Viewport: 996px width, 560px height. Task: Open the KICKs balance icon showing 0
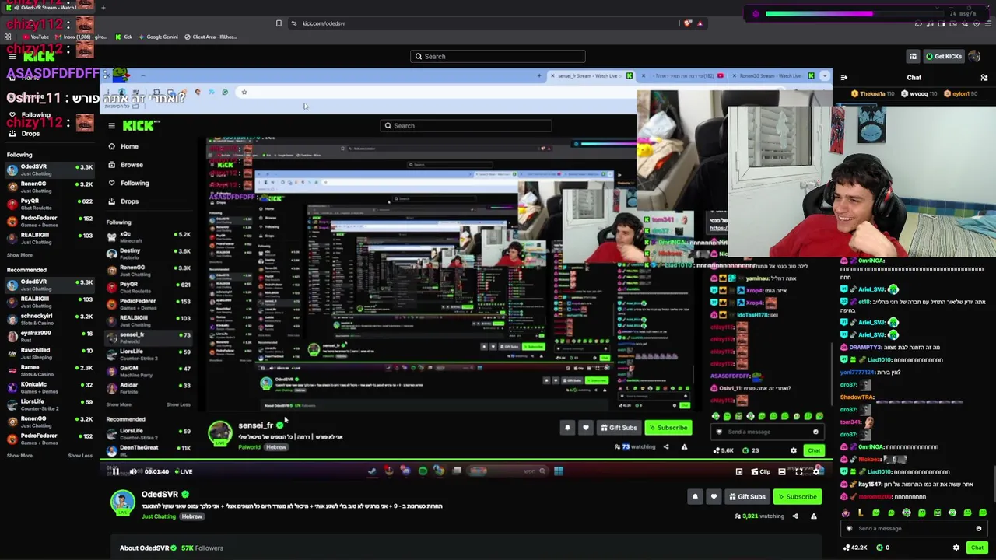[x=883, y=548]
